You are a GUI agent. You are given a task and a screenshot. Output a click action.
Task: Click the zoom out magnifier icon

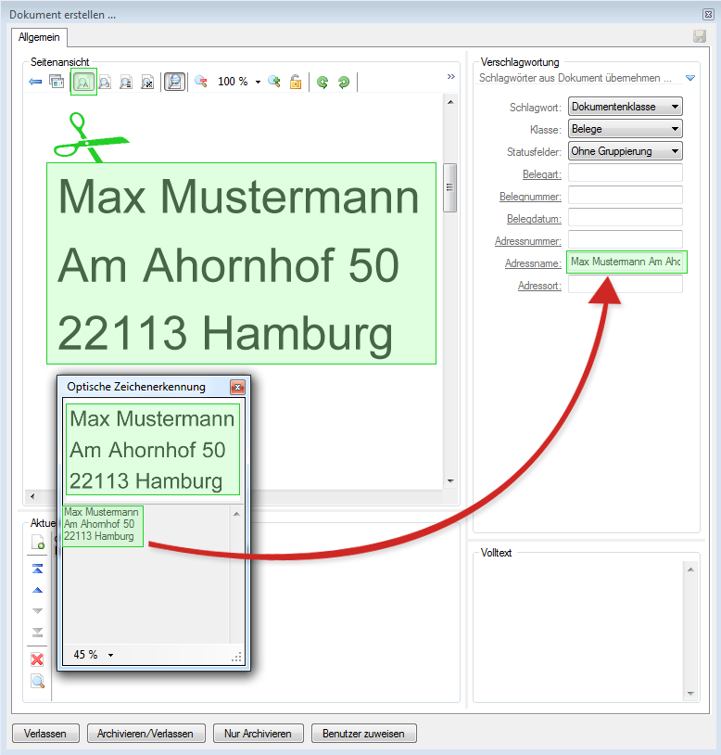click(200, 82)
